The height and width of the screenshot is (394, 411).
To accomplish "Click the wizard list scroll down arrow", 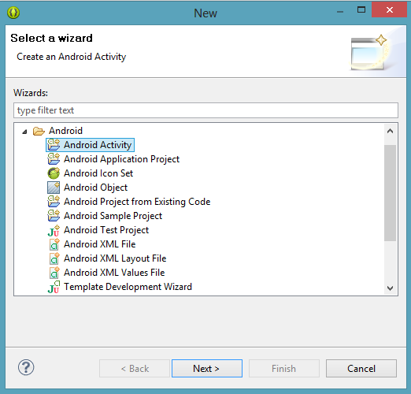I will tap(391, 288).
